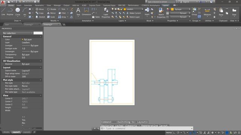Click the Layout name value Layout1
The height and width of the screenshot is (135, 241).
[x=26, y=70]
